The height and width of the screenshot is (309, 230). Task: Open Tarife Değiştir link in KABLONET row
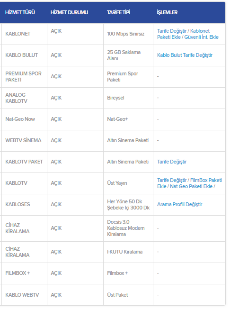pos(172,31)
